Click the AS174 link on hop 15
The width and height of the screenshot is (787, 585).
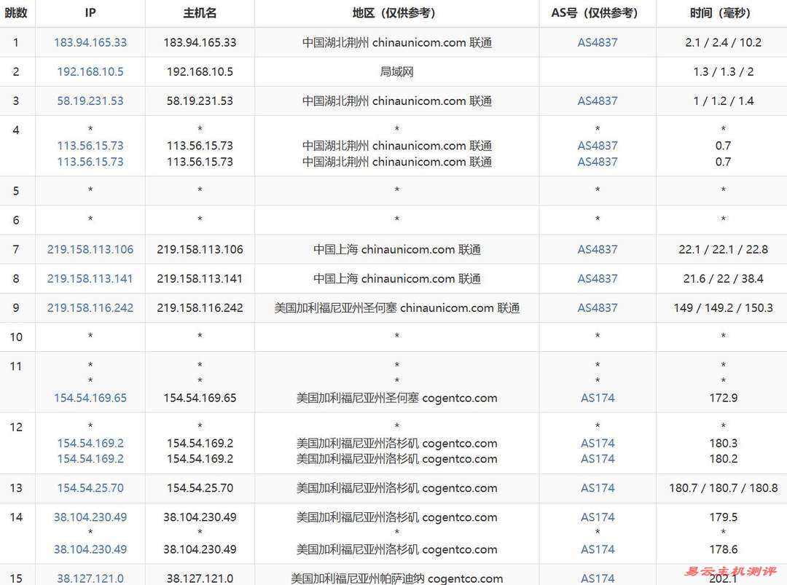597,578
